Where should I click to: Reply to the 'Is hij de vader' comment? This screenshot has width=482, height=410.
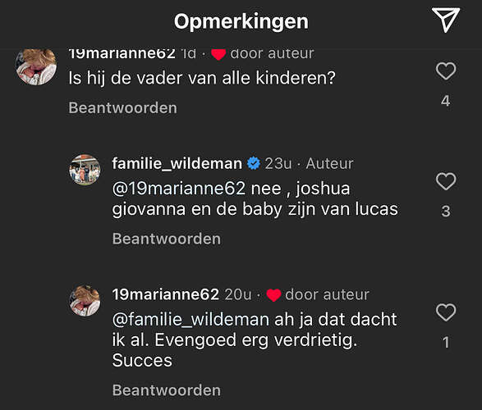122,108
